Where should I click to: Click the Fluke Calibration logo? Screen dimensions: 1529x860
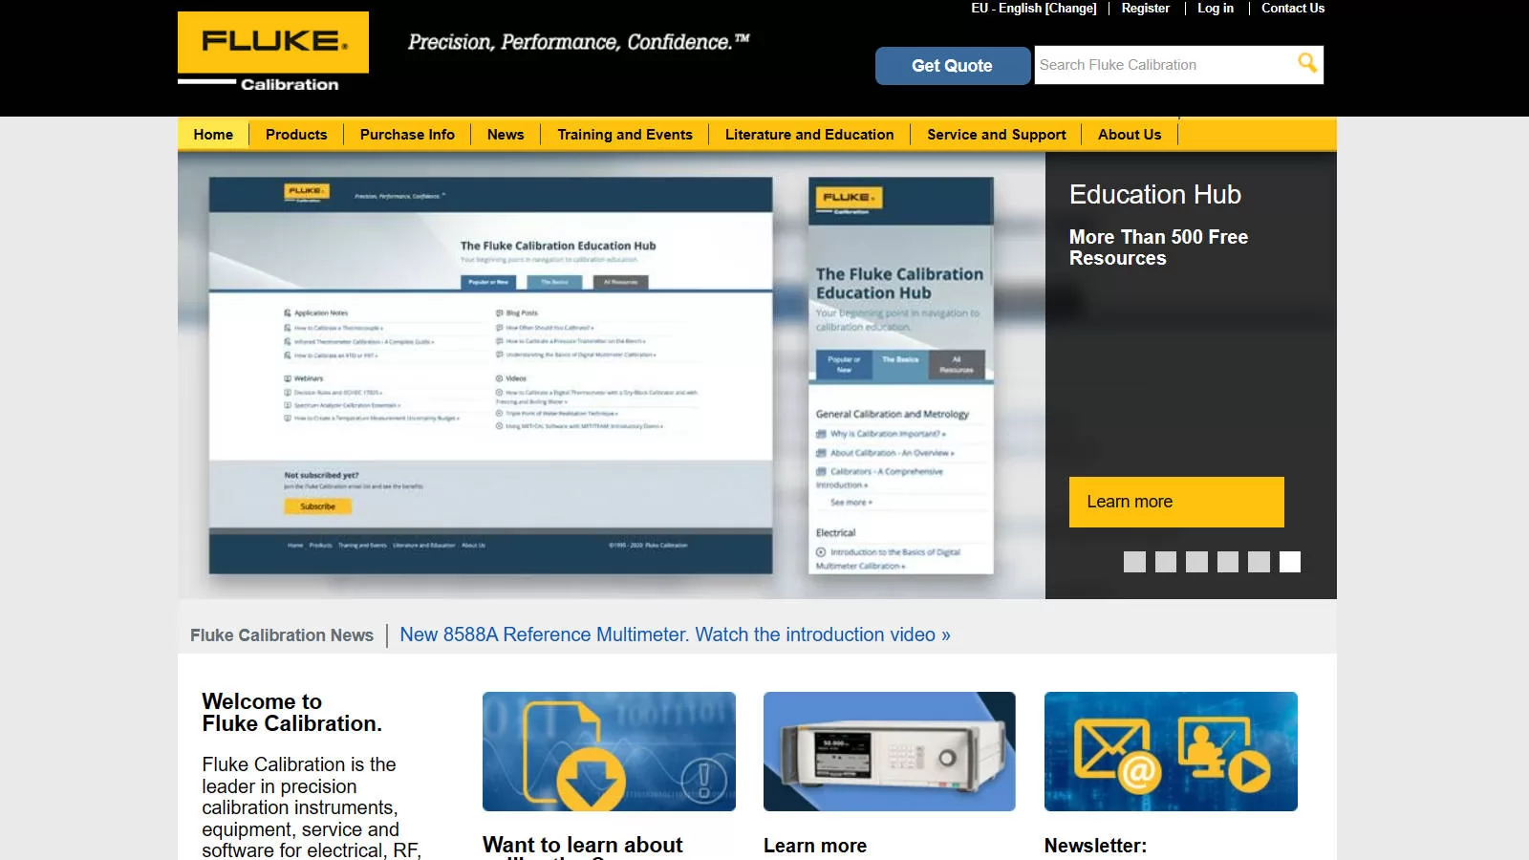point(273,53)
